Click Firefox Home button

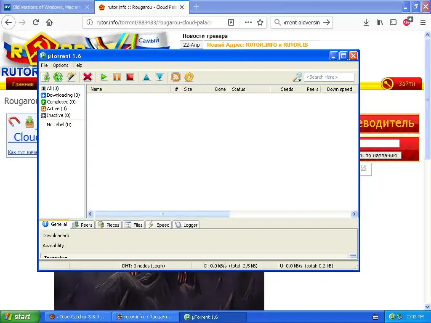coord(49,22)
